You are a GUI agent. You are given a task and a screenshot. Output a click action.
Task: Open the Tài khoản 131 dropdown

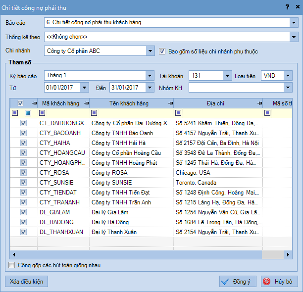[x=227, y=76]
